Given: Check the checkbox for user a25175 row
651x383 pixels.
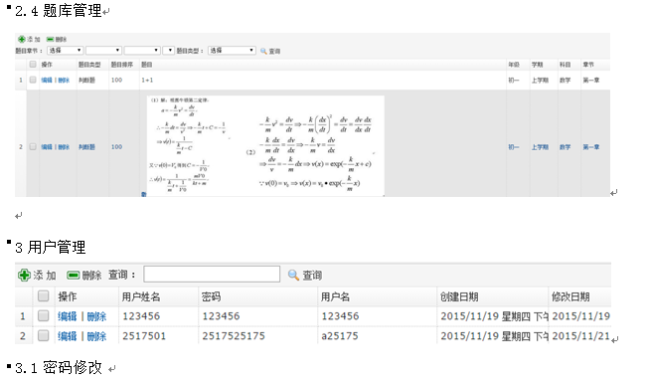Looking at the screenshot, I should tap(43, 335).
